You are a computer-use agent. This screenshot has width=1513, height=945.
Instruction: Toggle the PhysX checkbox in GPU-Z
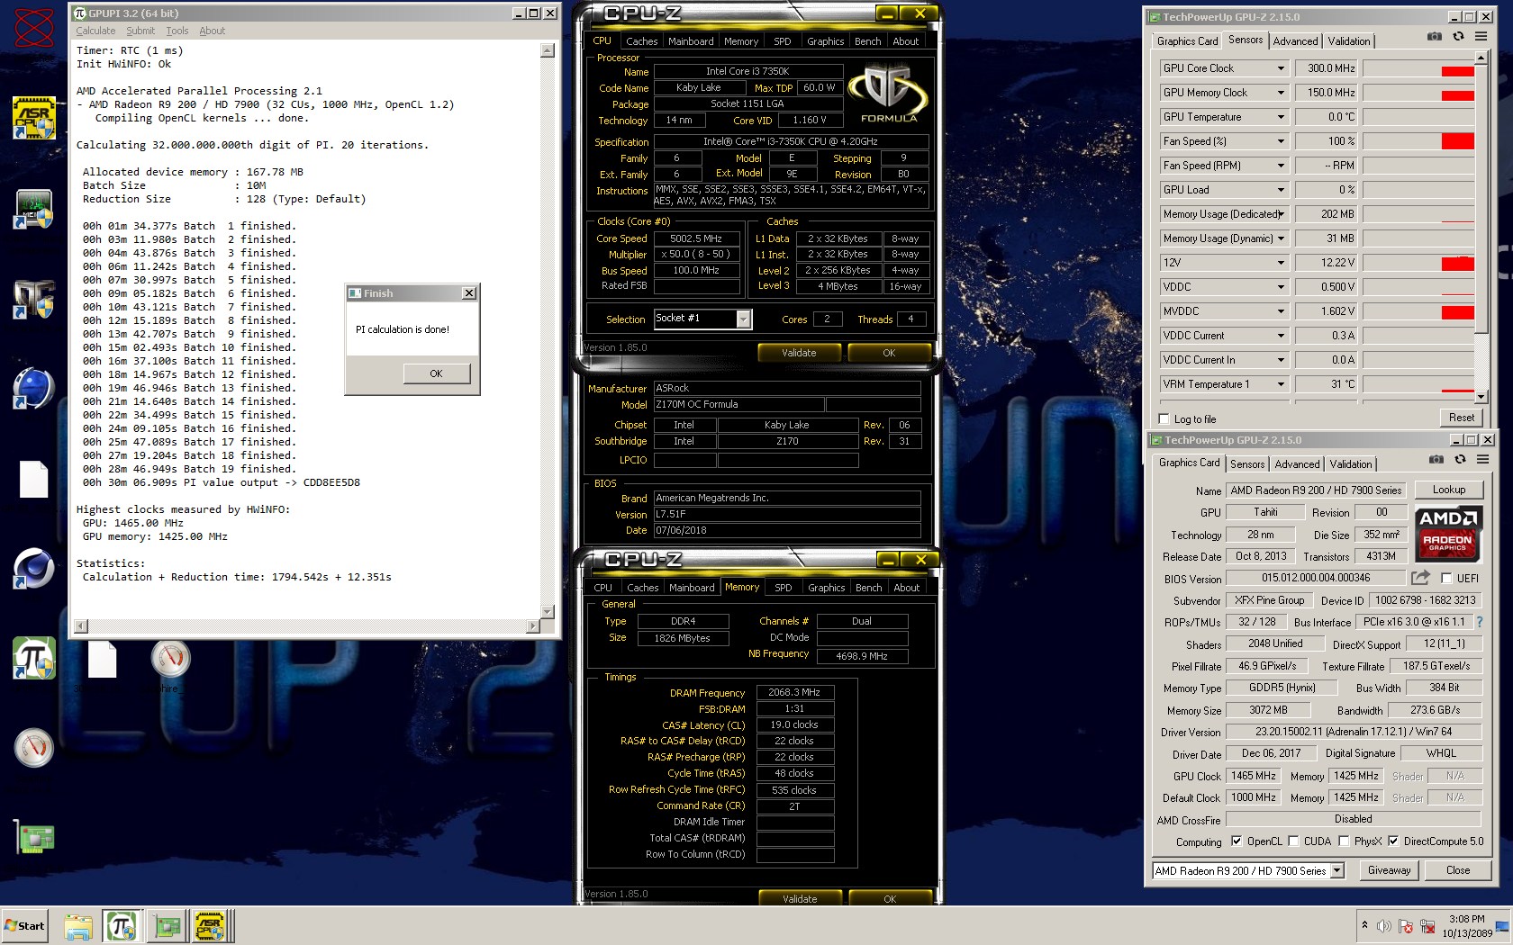1344,841
